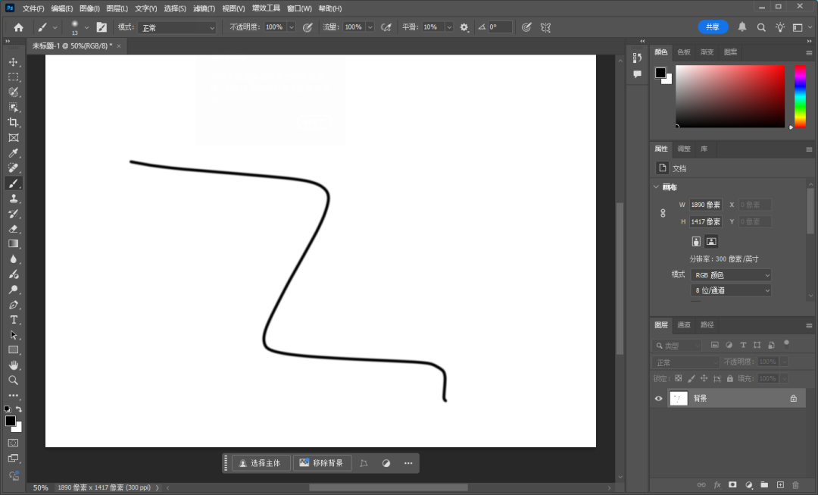Open the blend mode dropdown in options bar
Screen dimensions: 818x495
pos(176,28)
